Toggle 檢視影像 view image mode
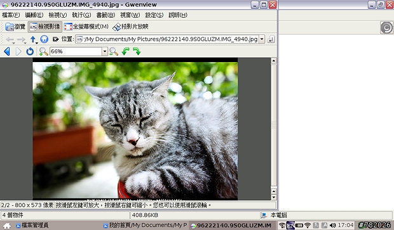 [44, 27]
